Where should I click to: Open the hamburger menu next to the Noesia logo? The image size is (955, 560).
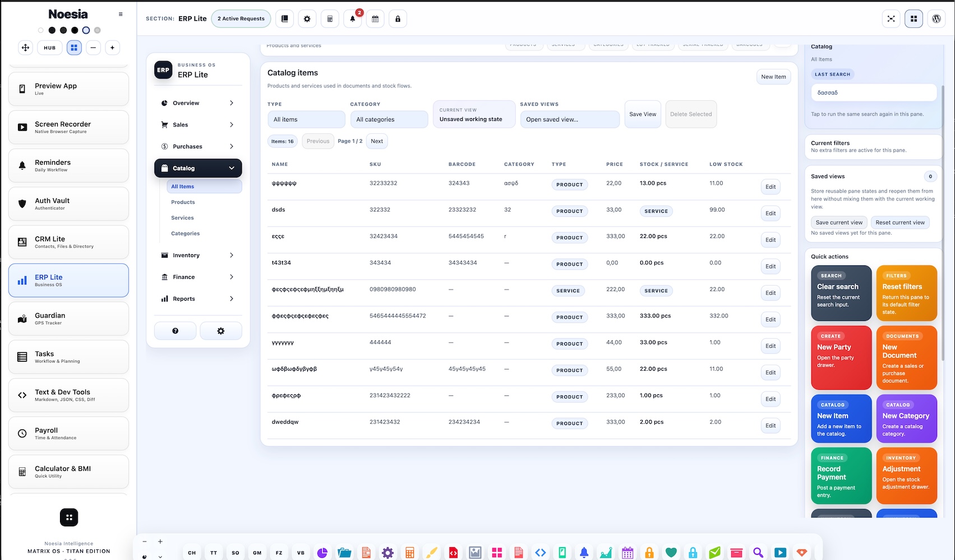tap(121, 14)
